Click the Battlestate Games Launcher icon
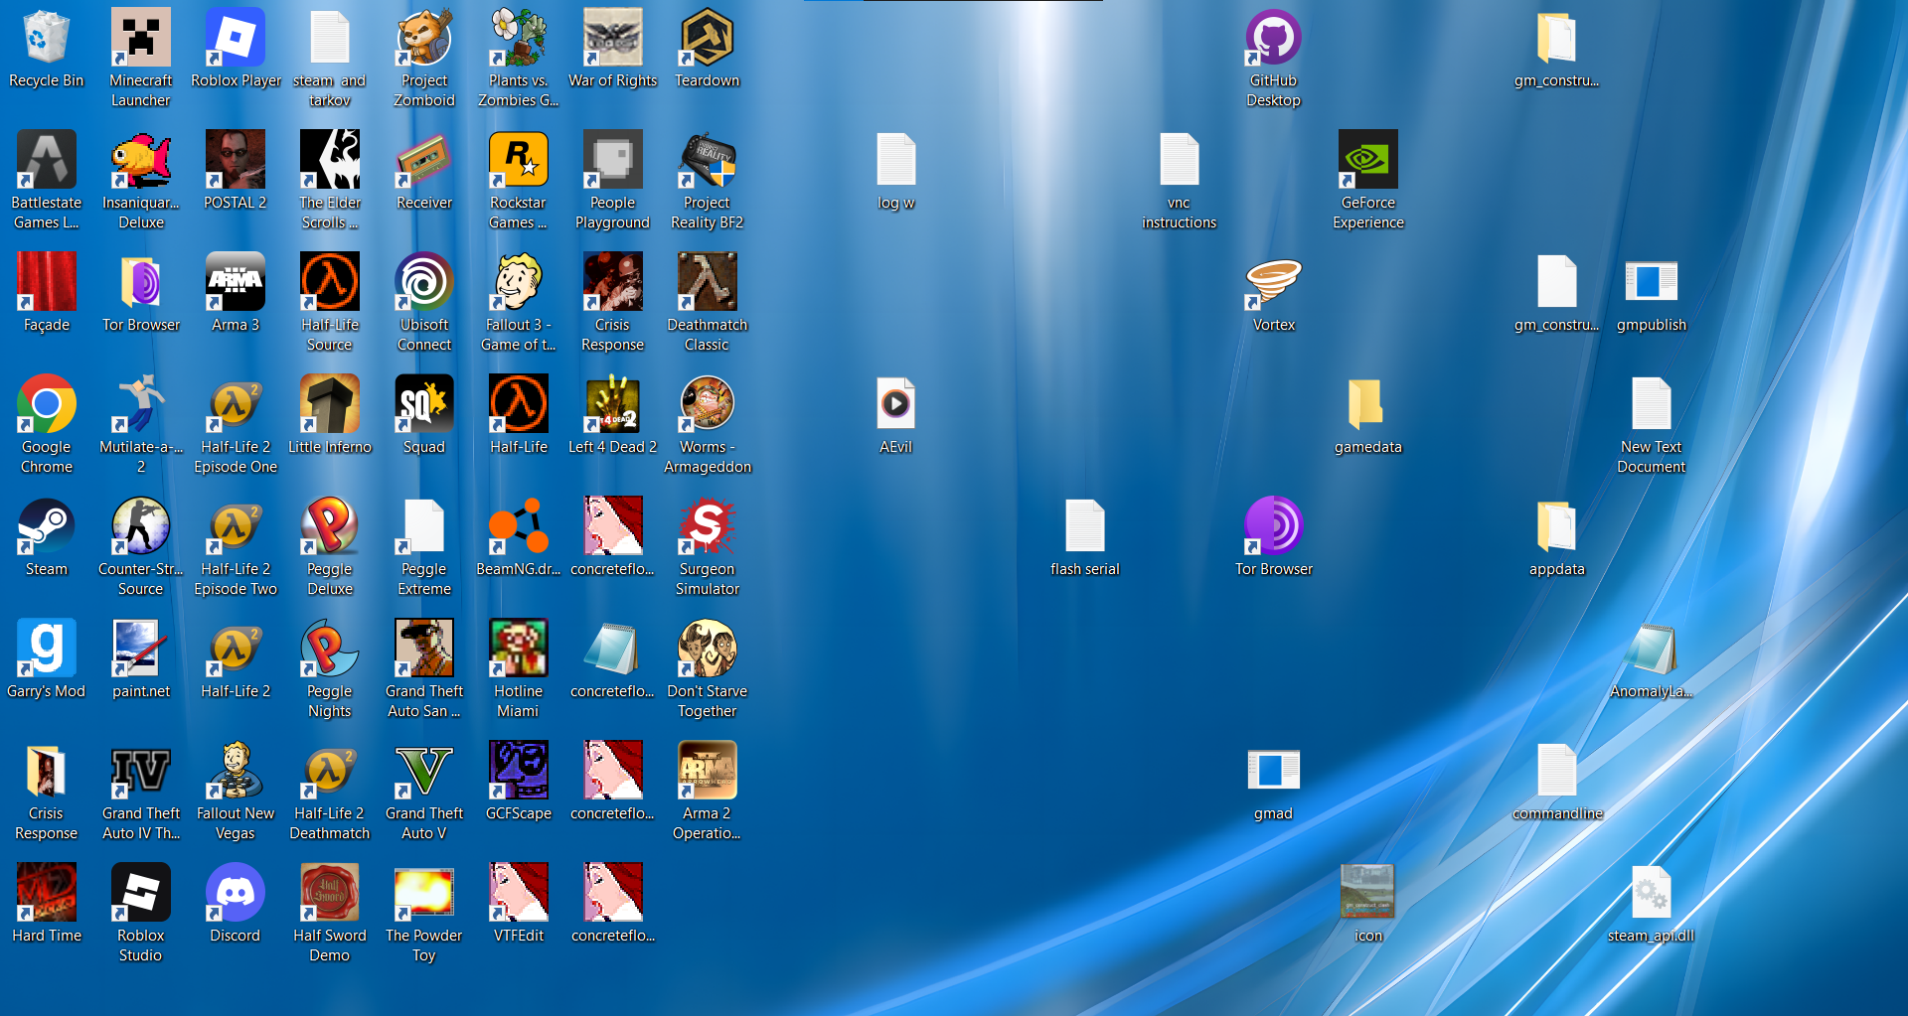The height and width of the screenshot is (1016, 1908). click(x=46, y=159)
